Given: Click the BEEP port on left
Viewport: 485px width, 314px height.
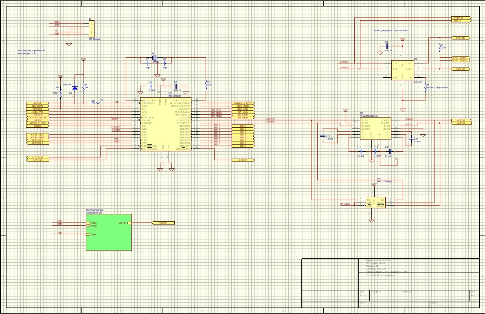Looking at the screenshot, I should [x=37, y=120].
